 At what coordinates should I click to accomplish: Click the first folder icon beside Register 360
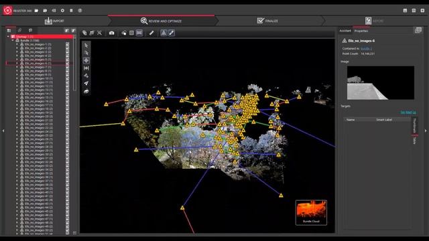[36, 11]
